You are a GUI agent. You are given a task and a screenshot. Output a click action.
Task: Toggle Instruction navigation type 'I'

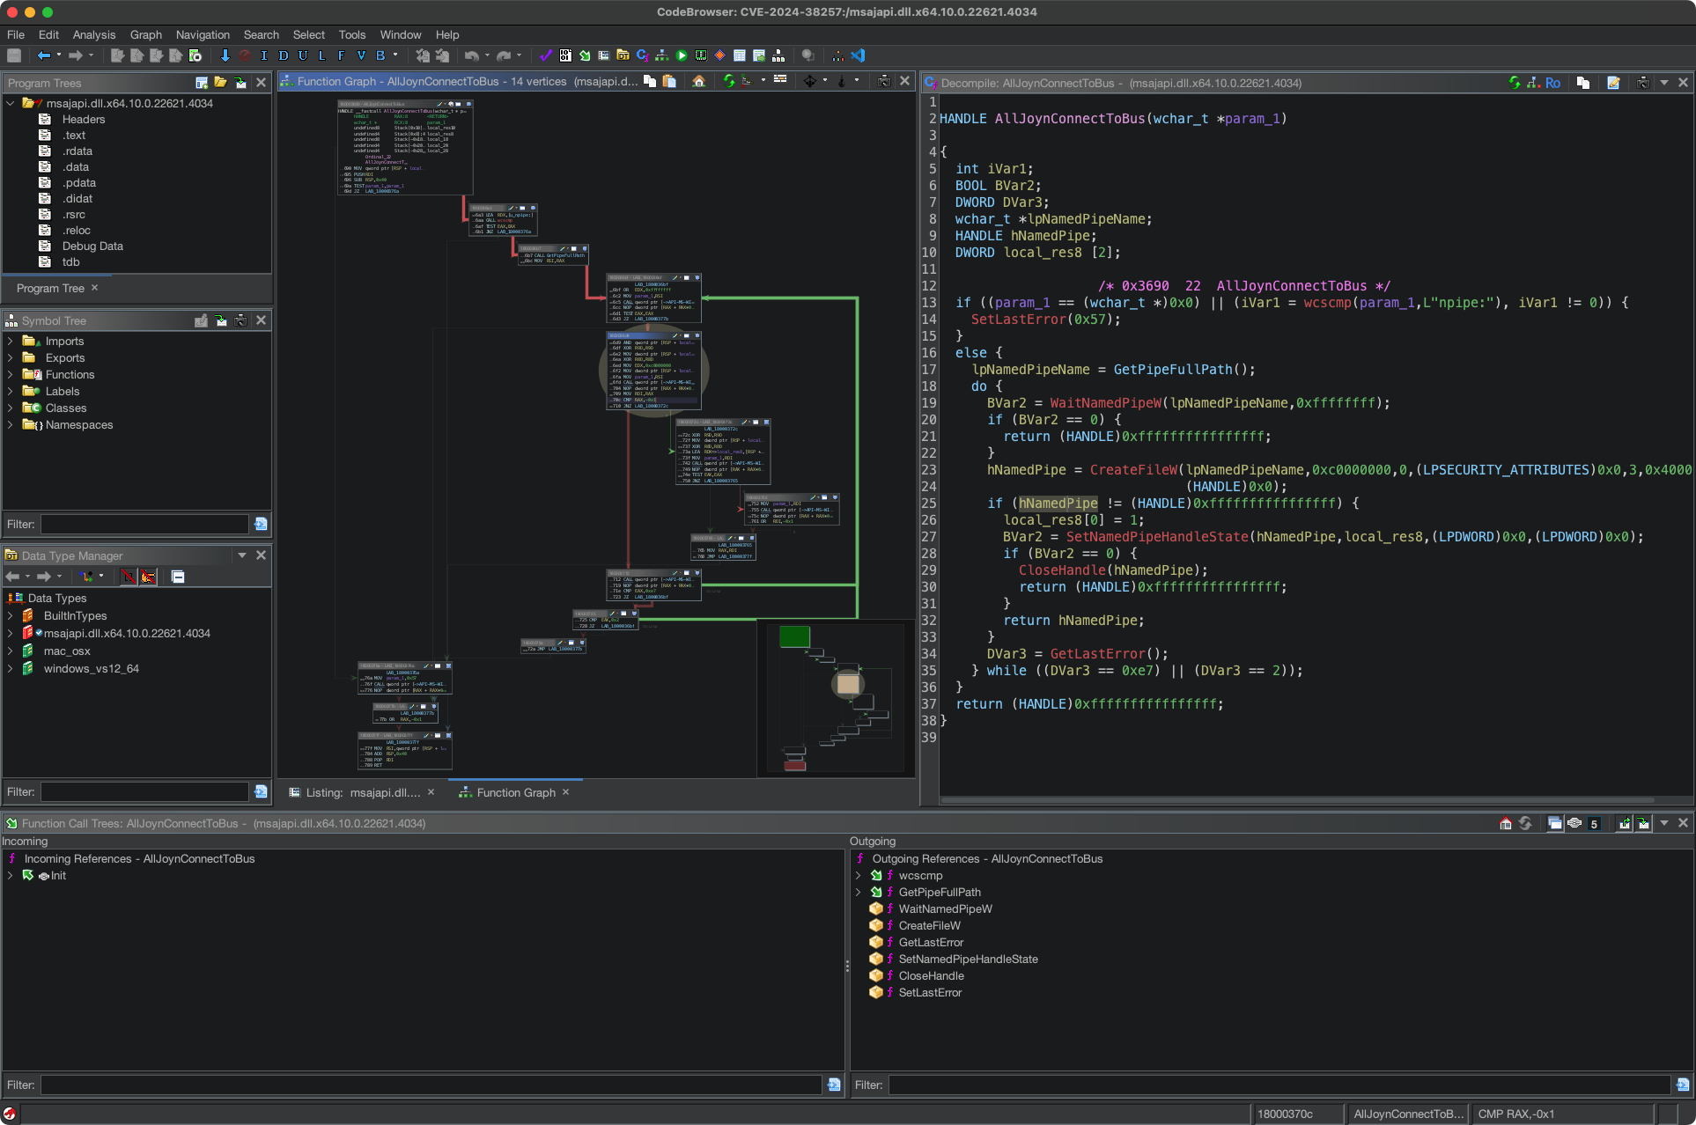263,55
